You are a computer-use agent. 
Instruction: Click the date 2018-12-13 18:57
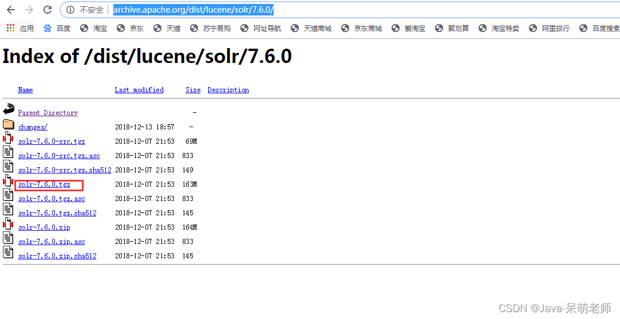pos(145,127)
